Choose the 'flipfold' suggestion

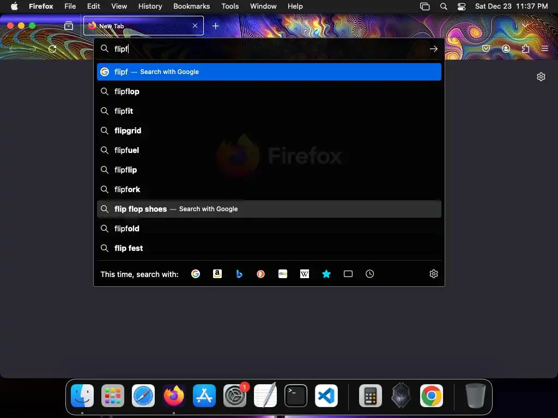coord(269,229)
